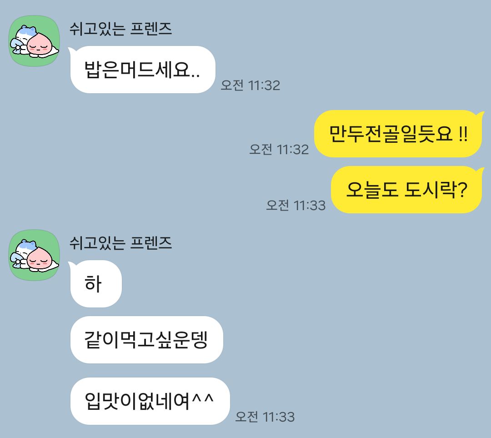The height and width of the screenshot is (438, 491).
Task: Select the yellow 오늘도 도시락? bubble
Action: pos(407,190)
